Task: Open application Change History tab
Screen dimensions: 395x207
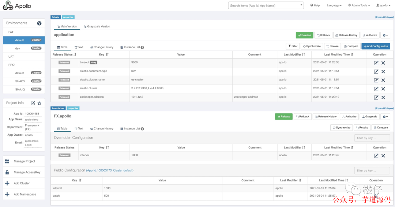Action: [102, 47]
